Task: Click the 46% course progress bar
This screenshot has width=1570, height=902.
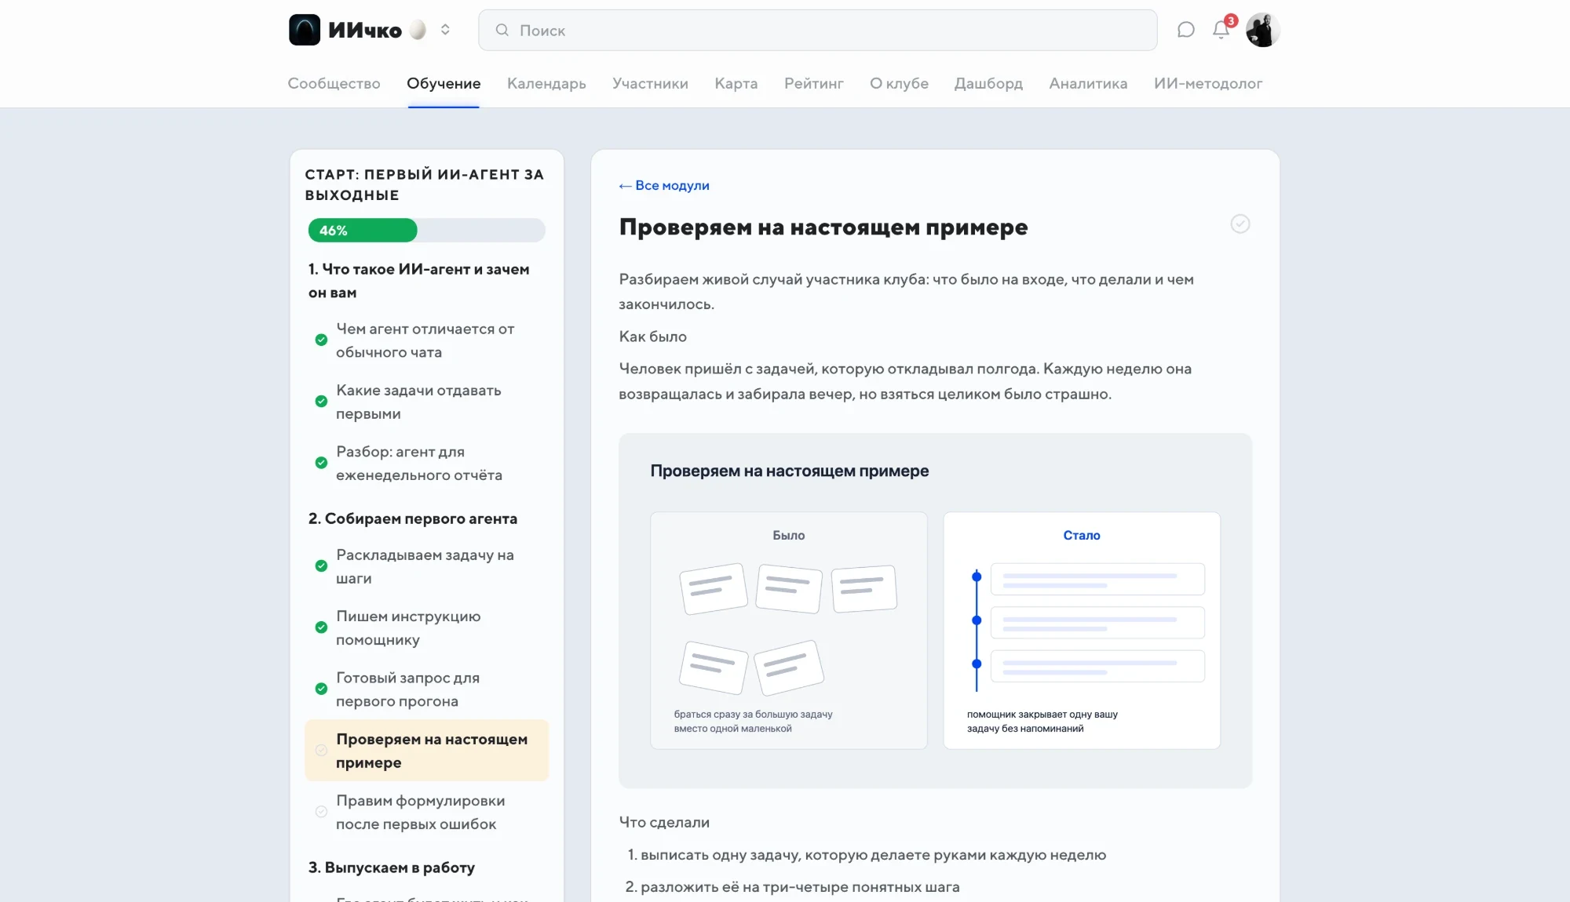Action: tap(426, 231)
